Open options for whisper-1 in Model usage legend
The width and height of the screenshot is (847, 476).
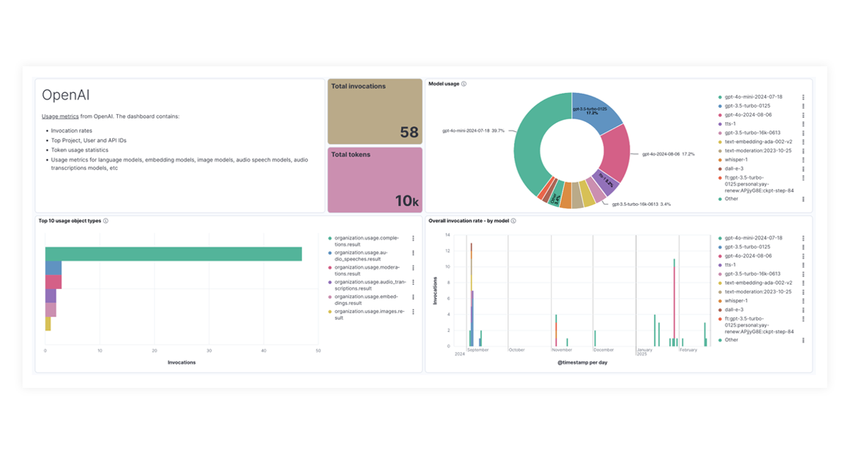803,159
